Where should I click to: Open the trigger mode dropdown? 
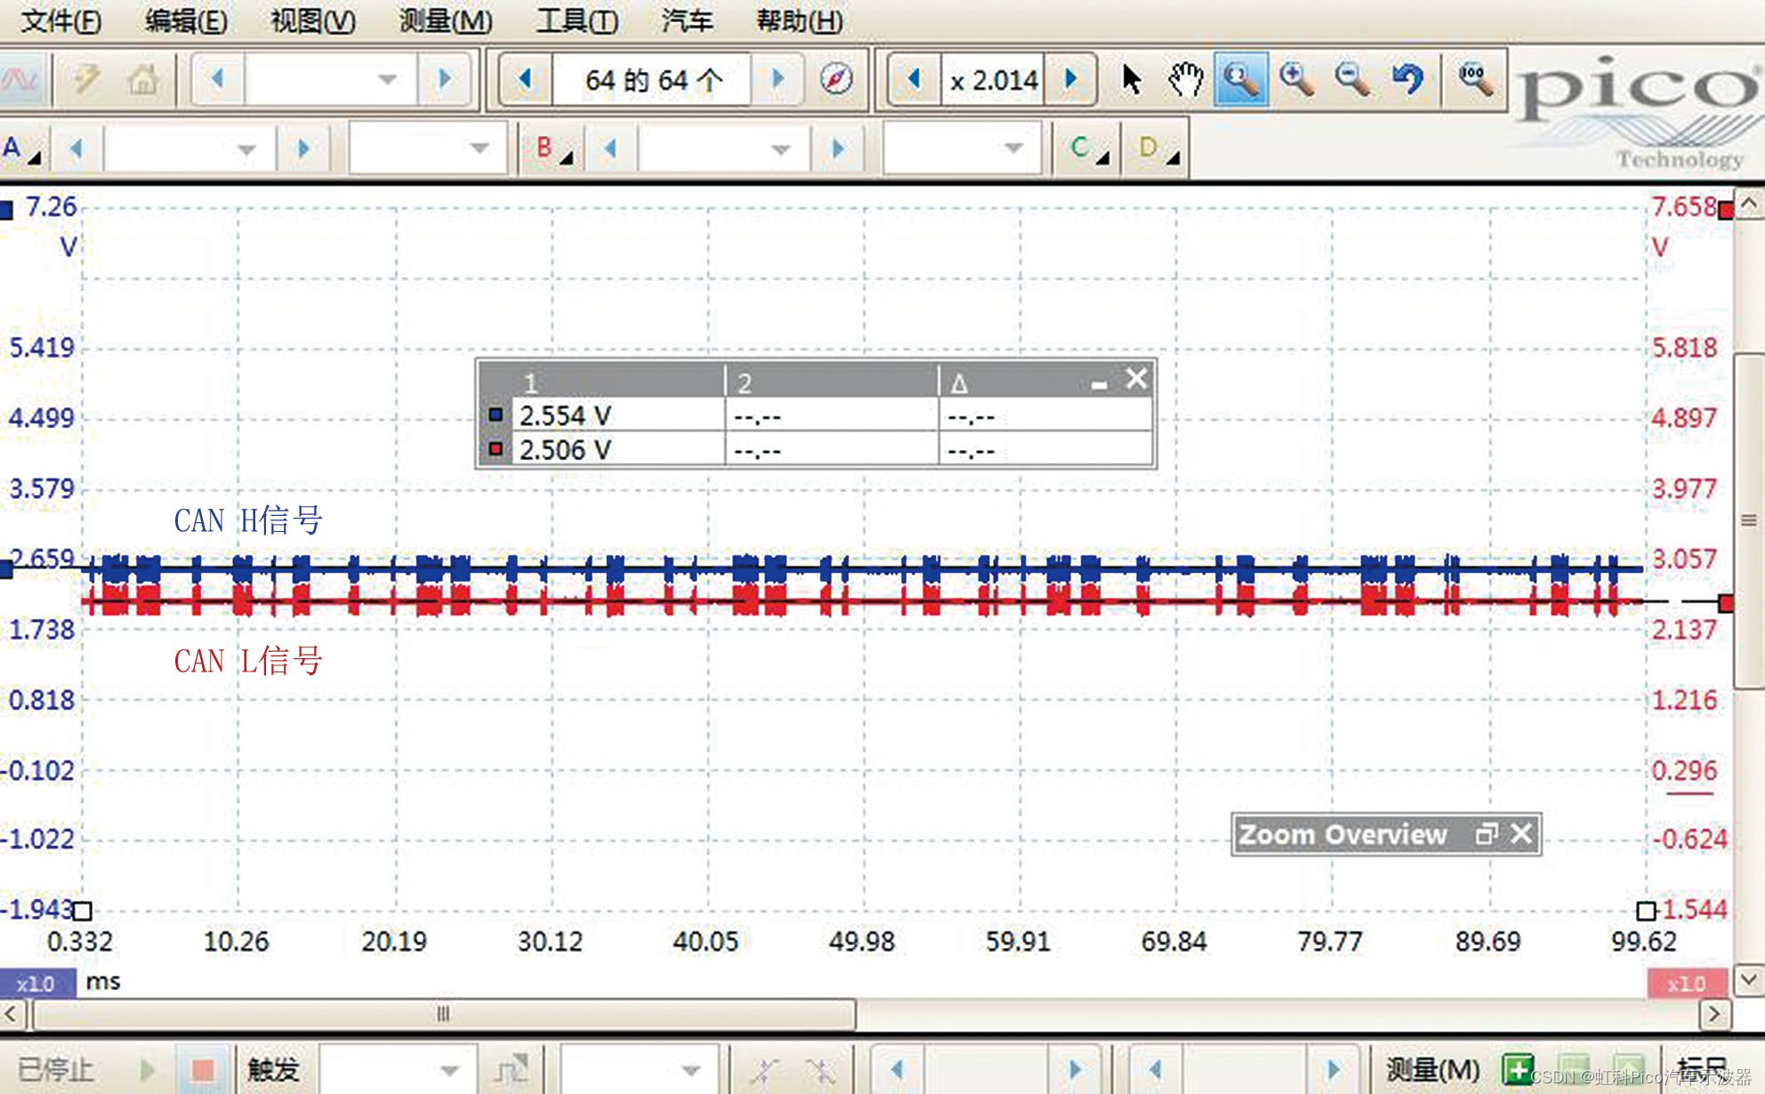449,1070
